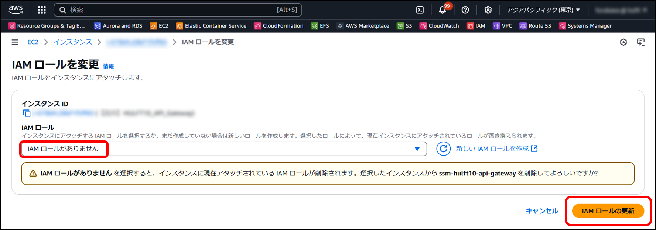Select the ssm-hulft10-api-gateway role name text
Viewport: 656px width, 230px height.
coord(477,173)
